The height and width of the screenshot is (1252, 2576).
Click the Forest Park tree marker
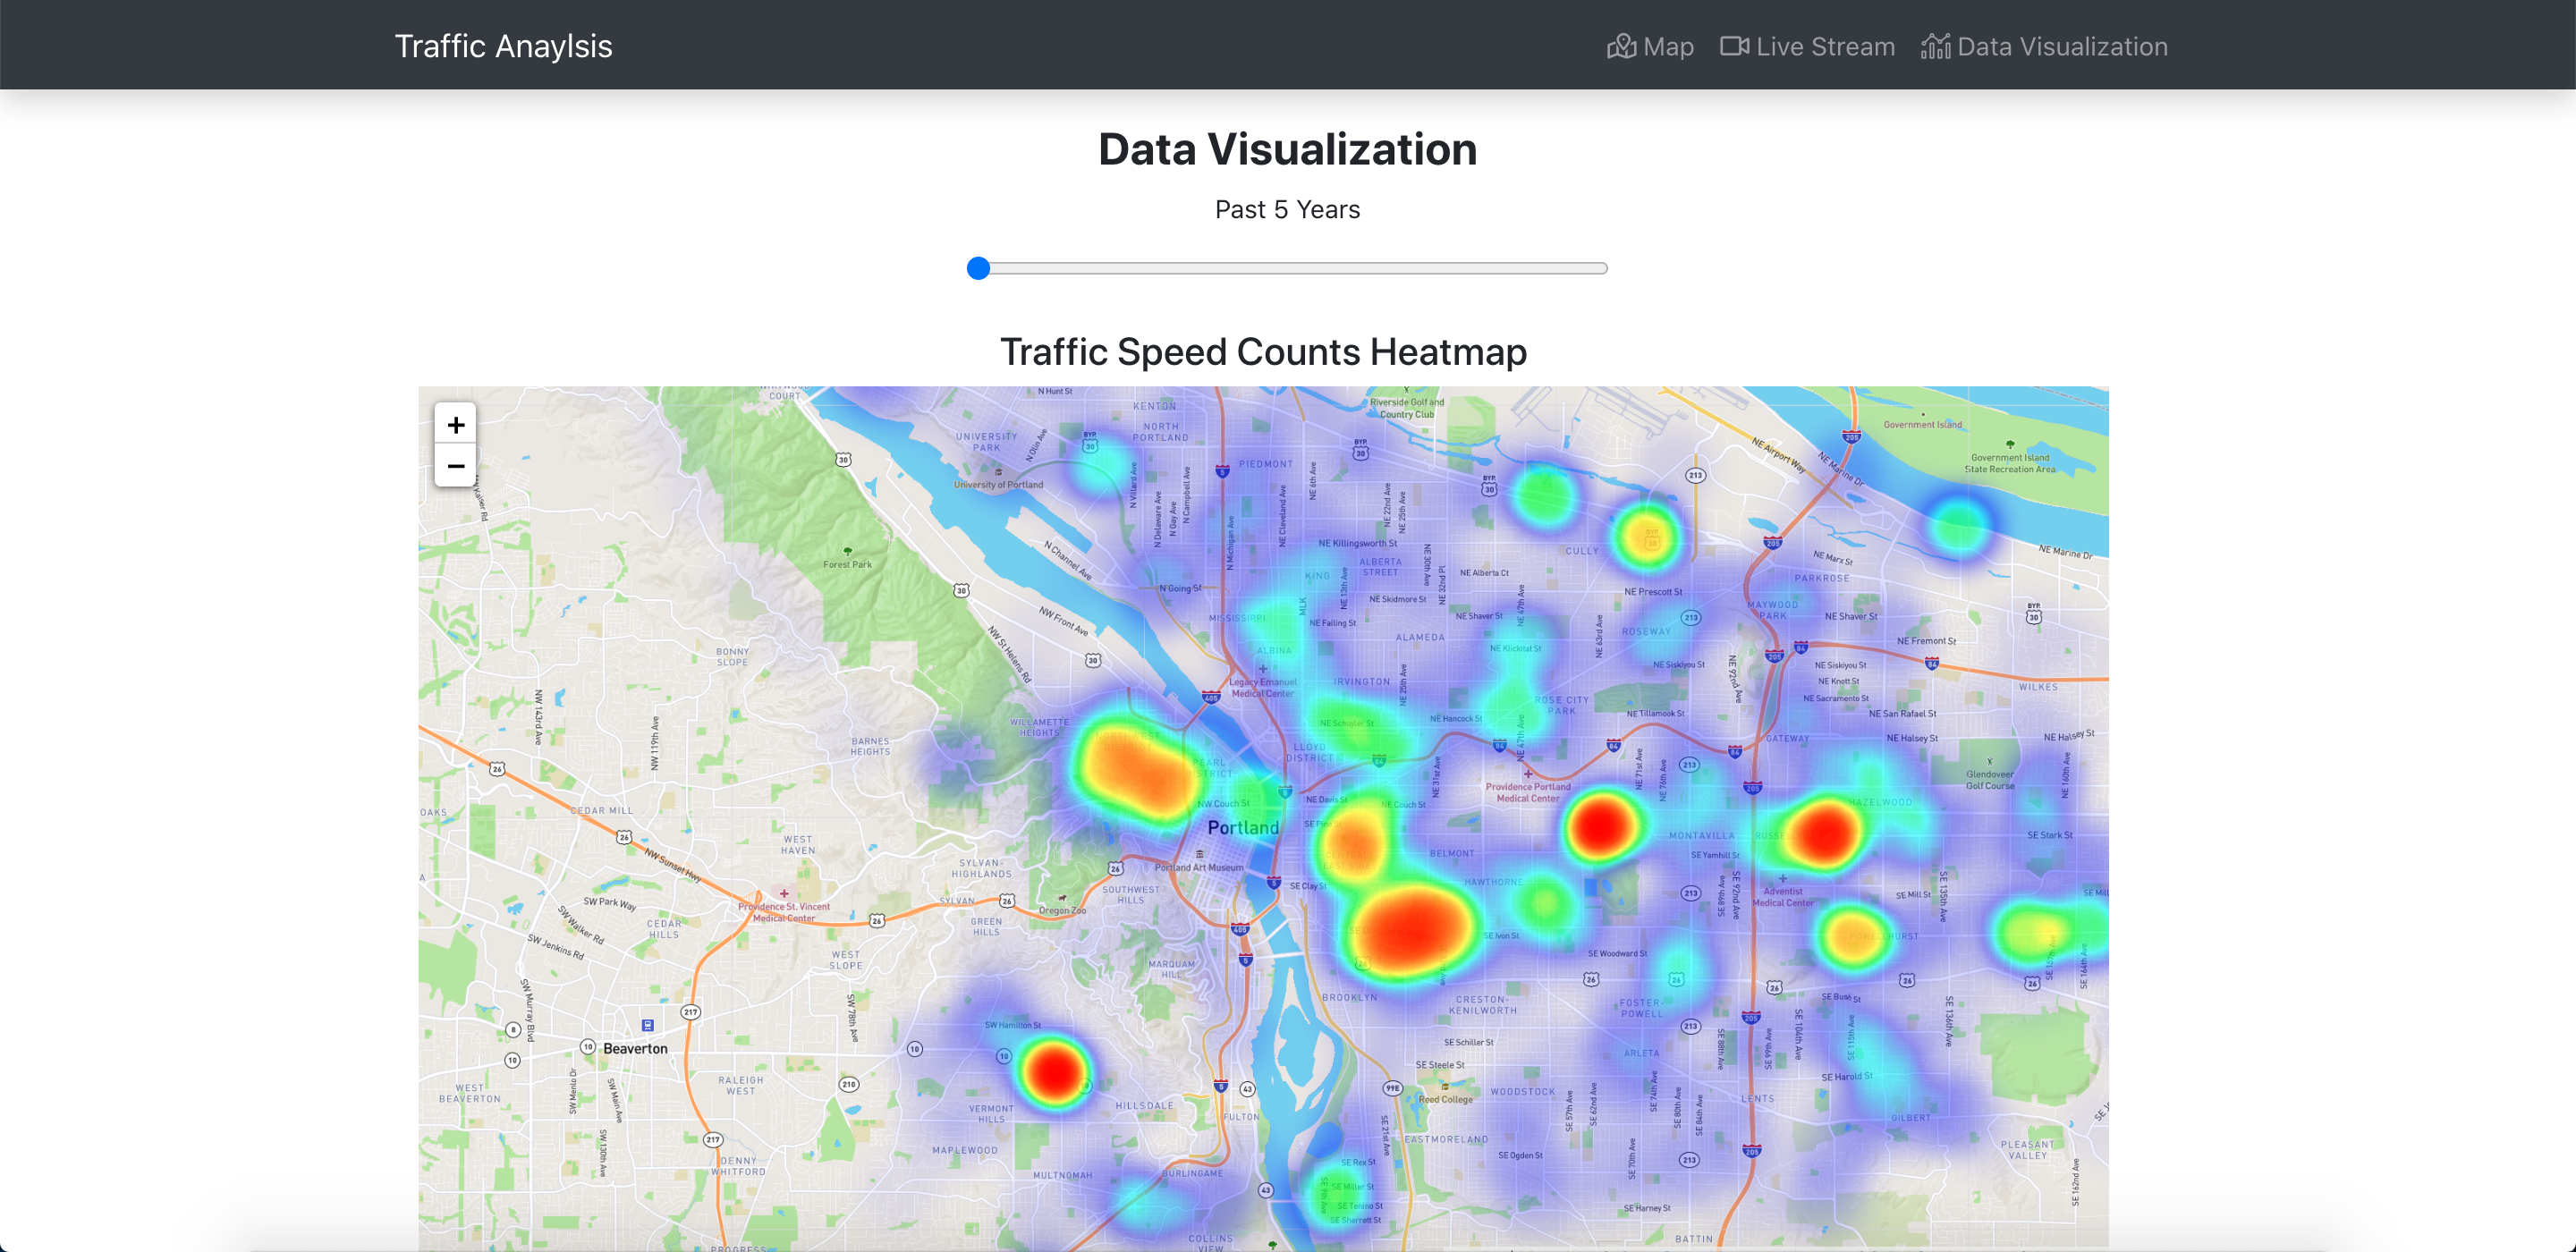tap(848, 551)
